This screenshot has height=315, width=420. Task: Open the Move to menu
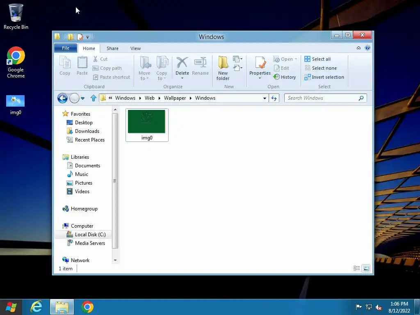[x=145, y=68]
